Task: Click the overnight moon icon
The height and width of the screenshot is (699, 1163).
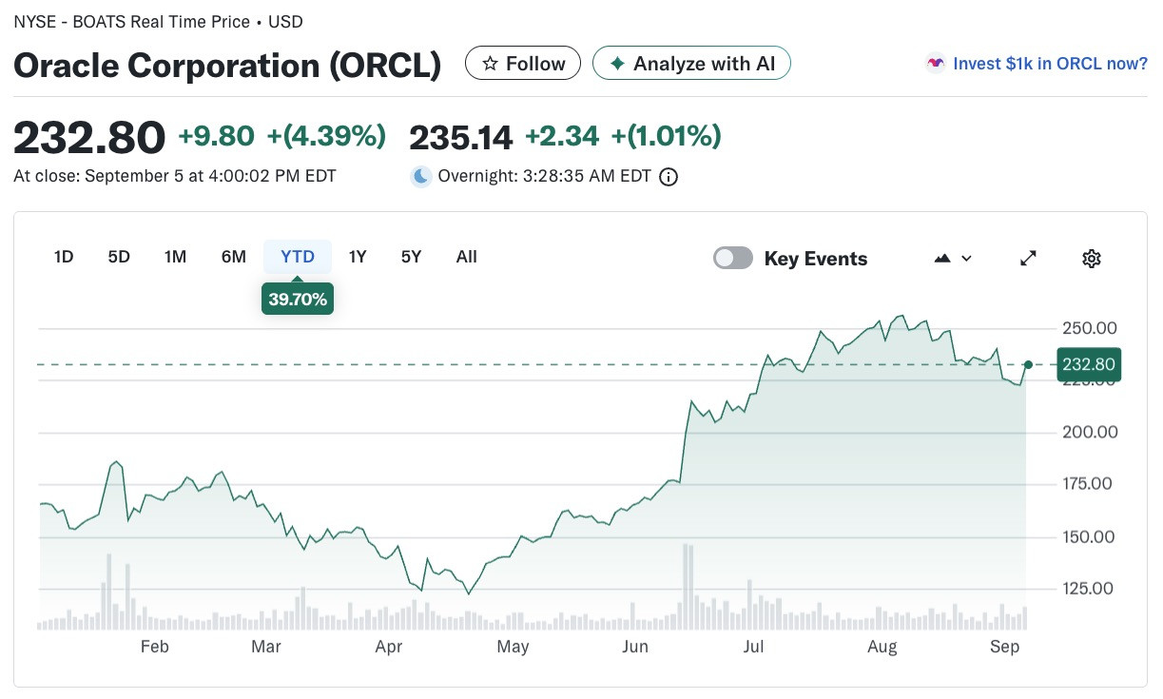Action: [x=421, y=176]
